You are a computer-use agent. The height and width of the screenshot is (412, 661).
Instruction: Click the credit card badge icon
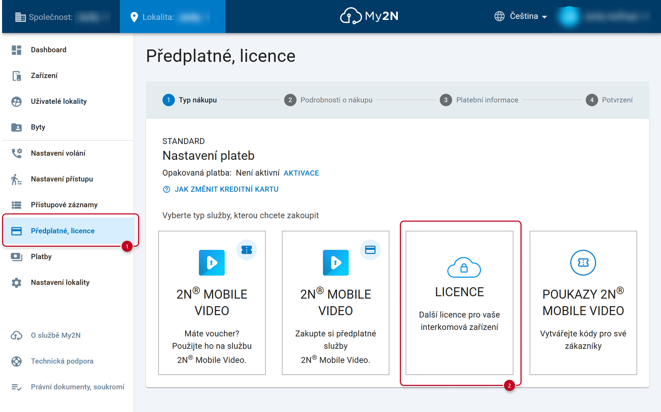tap(370, 250)
